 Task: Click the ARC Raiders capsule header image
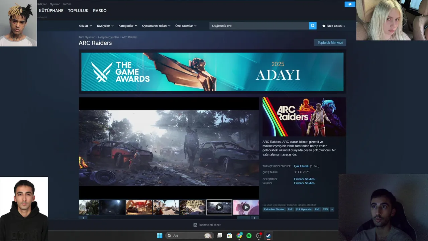tap(304, 117)
